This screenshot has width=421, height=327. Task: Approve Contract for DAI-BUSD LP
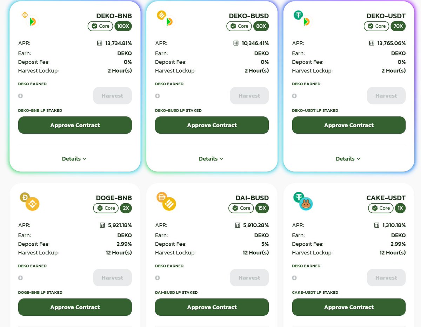coord(212,307)
